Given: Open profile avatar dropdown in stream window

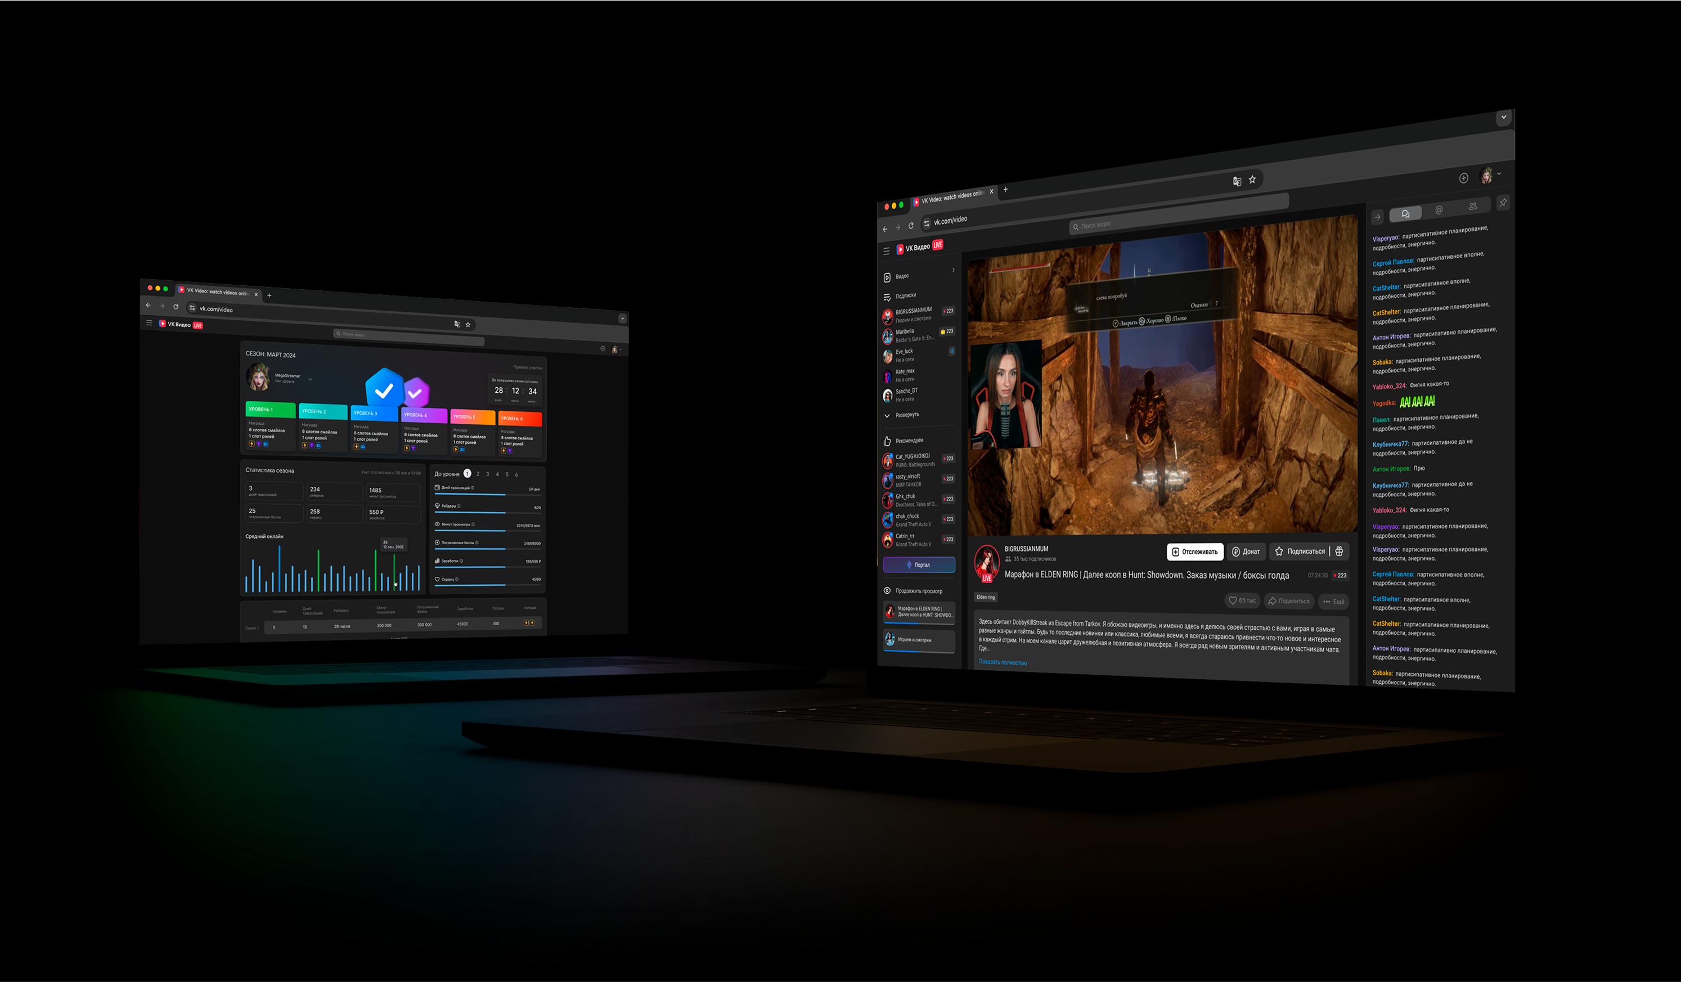Looking at the screenshot, I should [1489, 176].
